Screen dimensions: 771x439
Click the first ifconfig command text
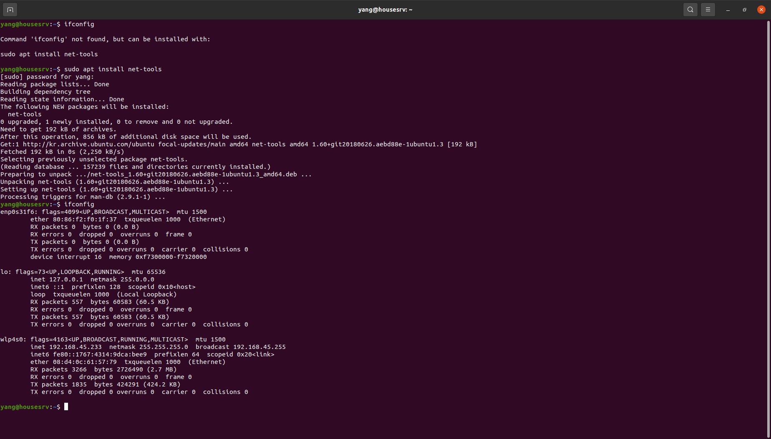79,24
